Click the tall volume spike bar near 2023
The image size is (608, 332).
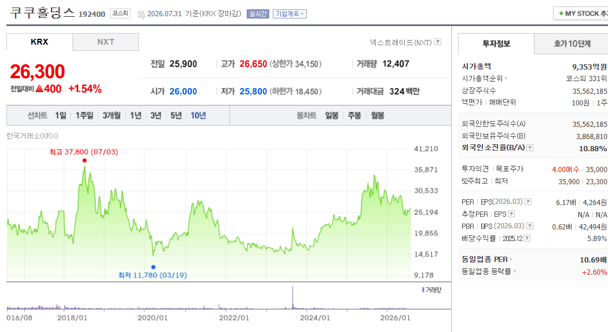coord(293,297)
